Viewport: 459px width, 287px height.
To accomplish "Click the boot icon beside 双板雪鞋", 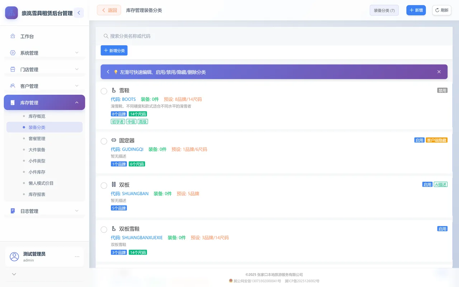I will click(x=114, y=229).
